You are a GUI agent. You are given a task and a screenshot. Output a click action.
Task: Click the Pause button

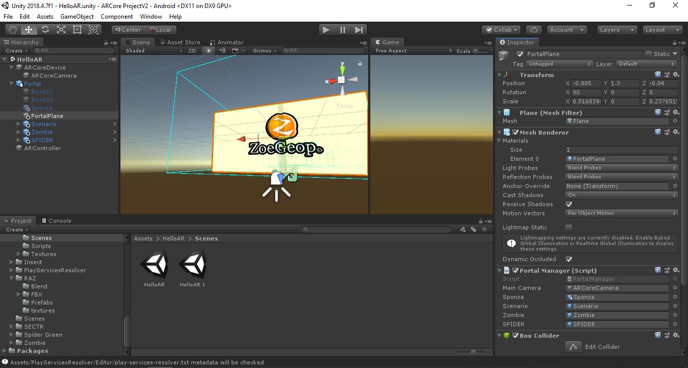[342, 30]
